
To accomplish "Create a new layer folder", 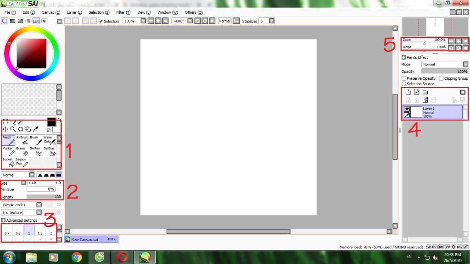I will coord(425,92).
